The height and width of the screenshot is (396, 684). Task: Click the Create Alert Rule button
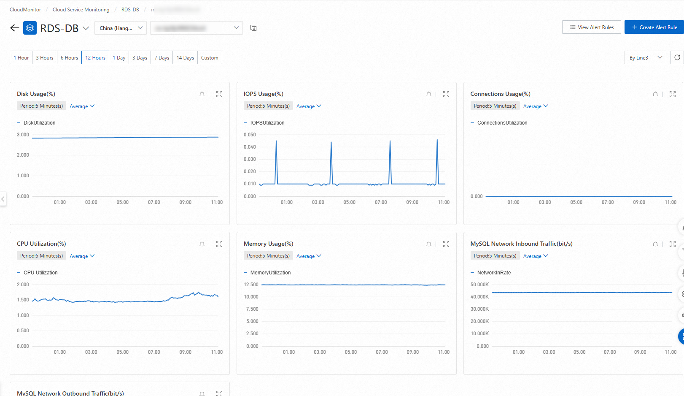pos(654,27)
